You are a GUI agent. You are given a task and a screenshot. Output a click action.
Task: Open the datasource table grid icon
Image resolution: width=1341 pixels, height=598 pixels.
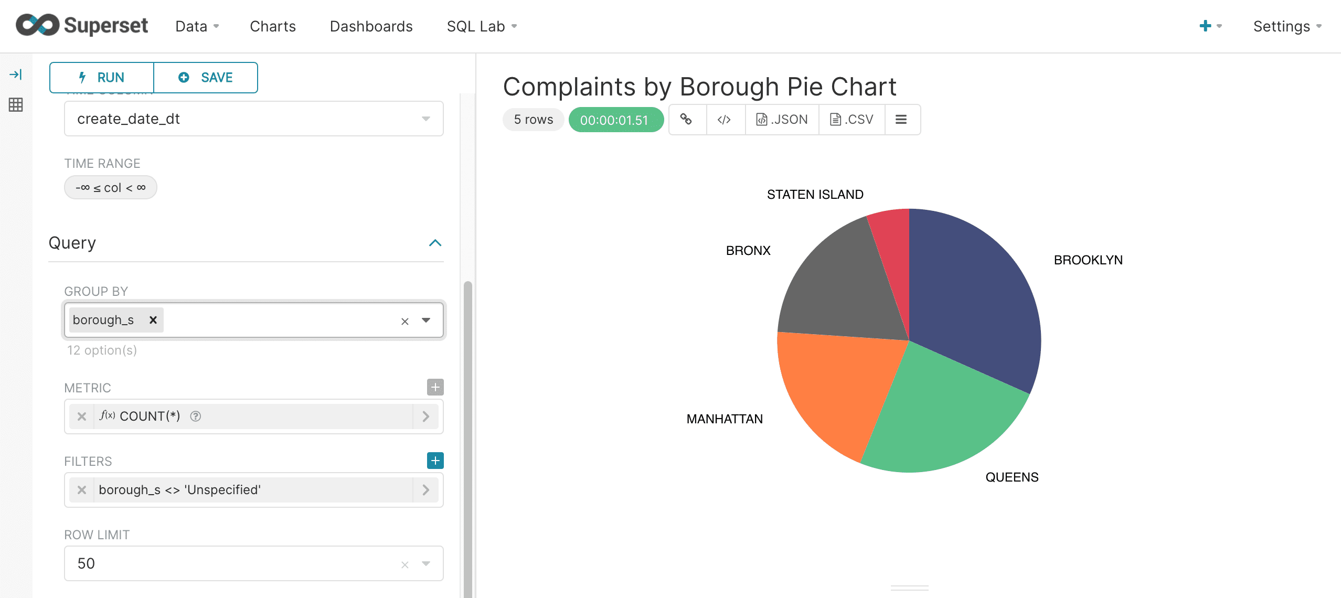(16, 105)
